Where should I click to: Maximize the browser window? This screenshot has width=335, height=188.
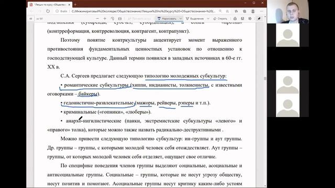(x=254, y=3)
